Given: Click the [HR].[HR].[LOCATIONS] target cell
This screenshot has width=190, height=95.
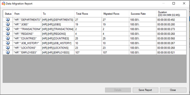Looking at the screenshot, I should [x=58, y=48].
